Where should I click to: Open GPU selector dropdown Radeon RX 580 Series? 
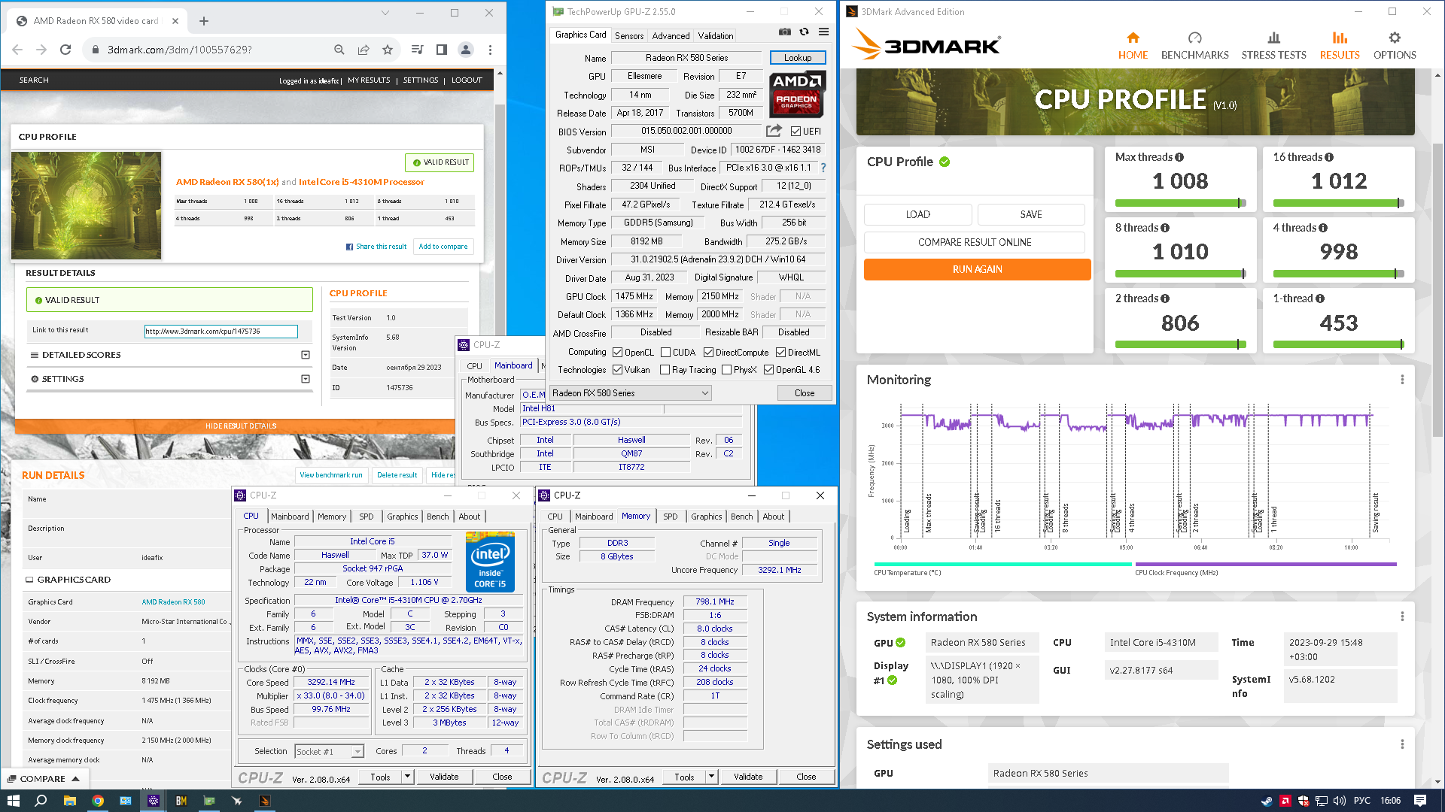click(630, 393)
